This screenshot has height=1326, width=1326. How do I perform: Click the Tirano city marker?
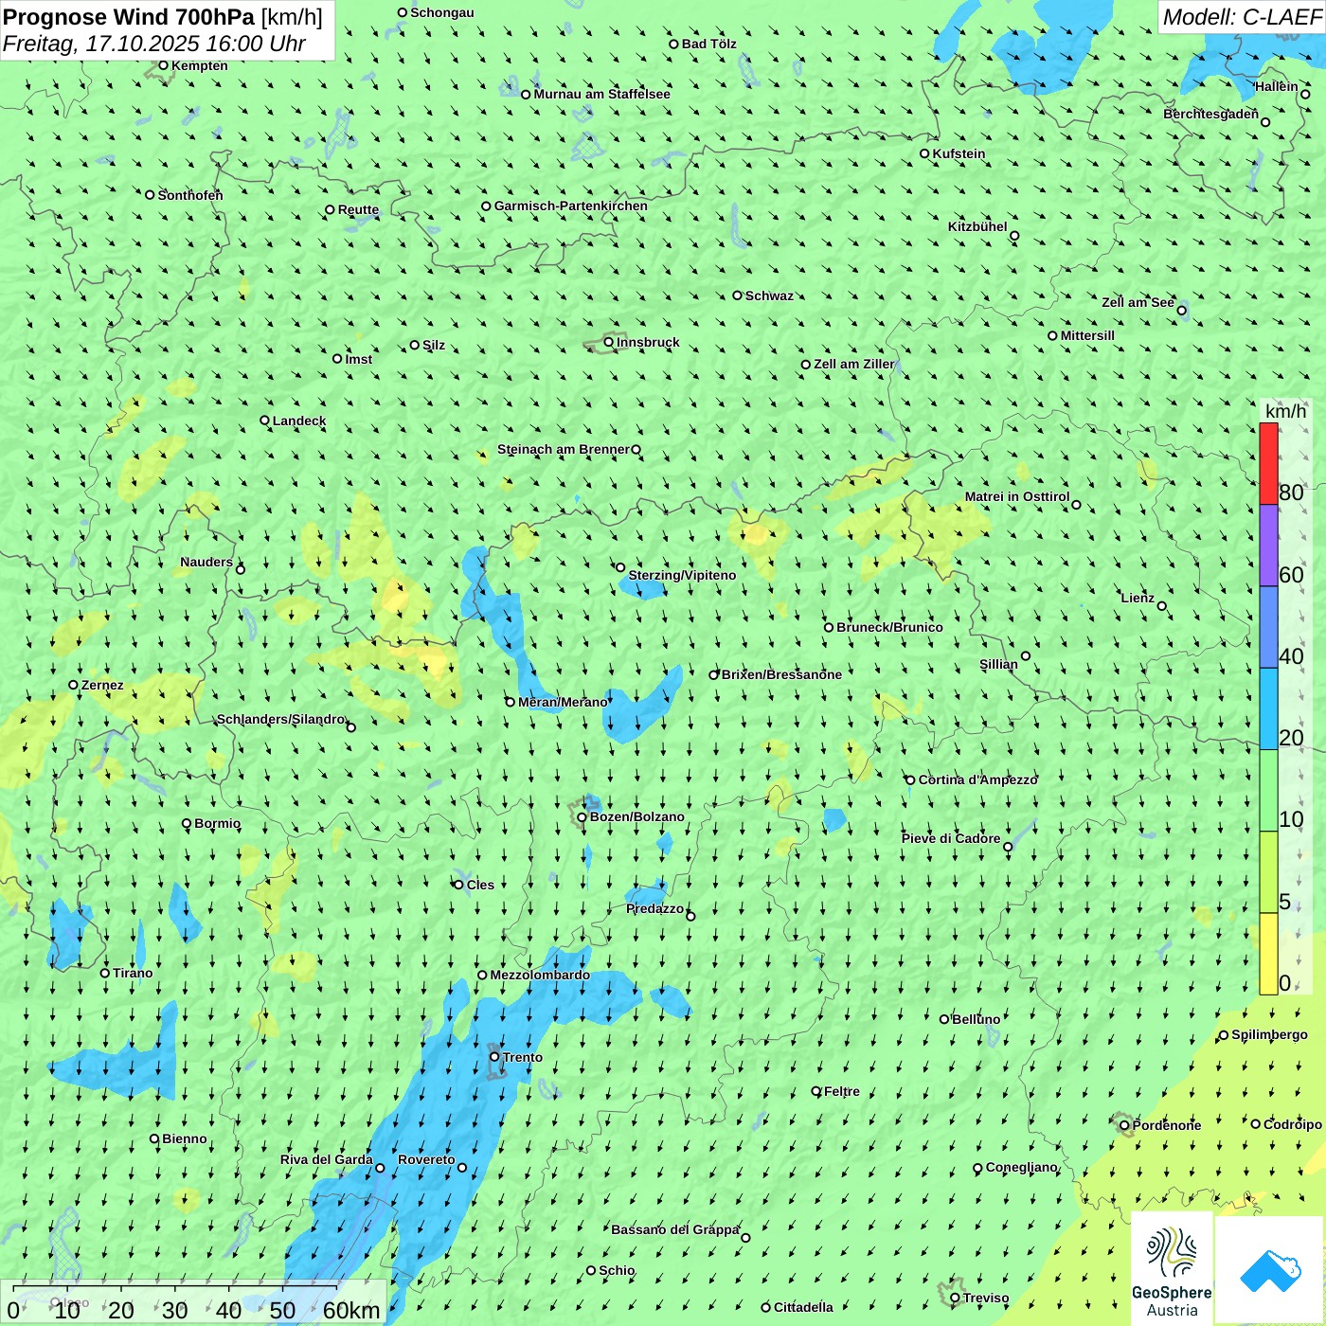pos(105,973)
